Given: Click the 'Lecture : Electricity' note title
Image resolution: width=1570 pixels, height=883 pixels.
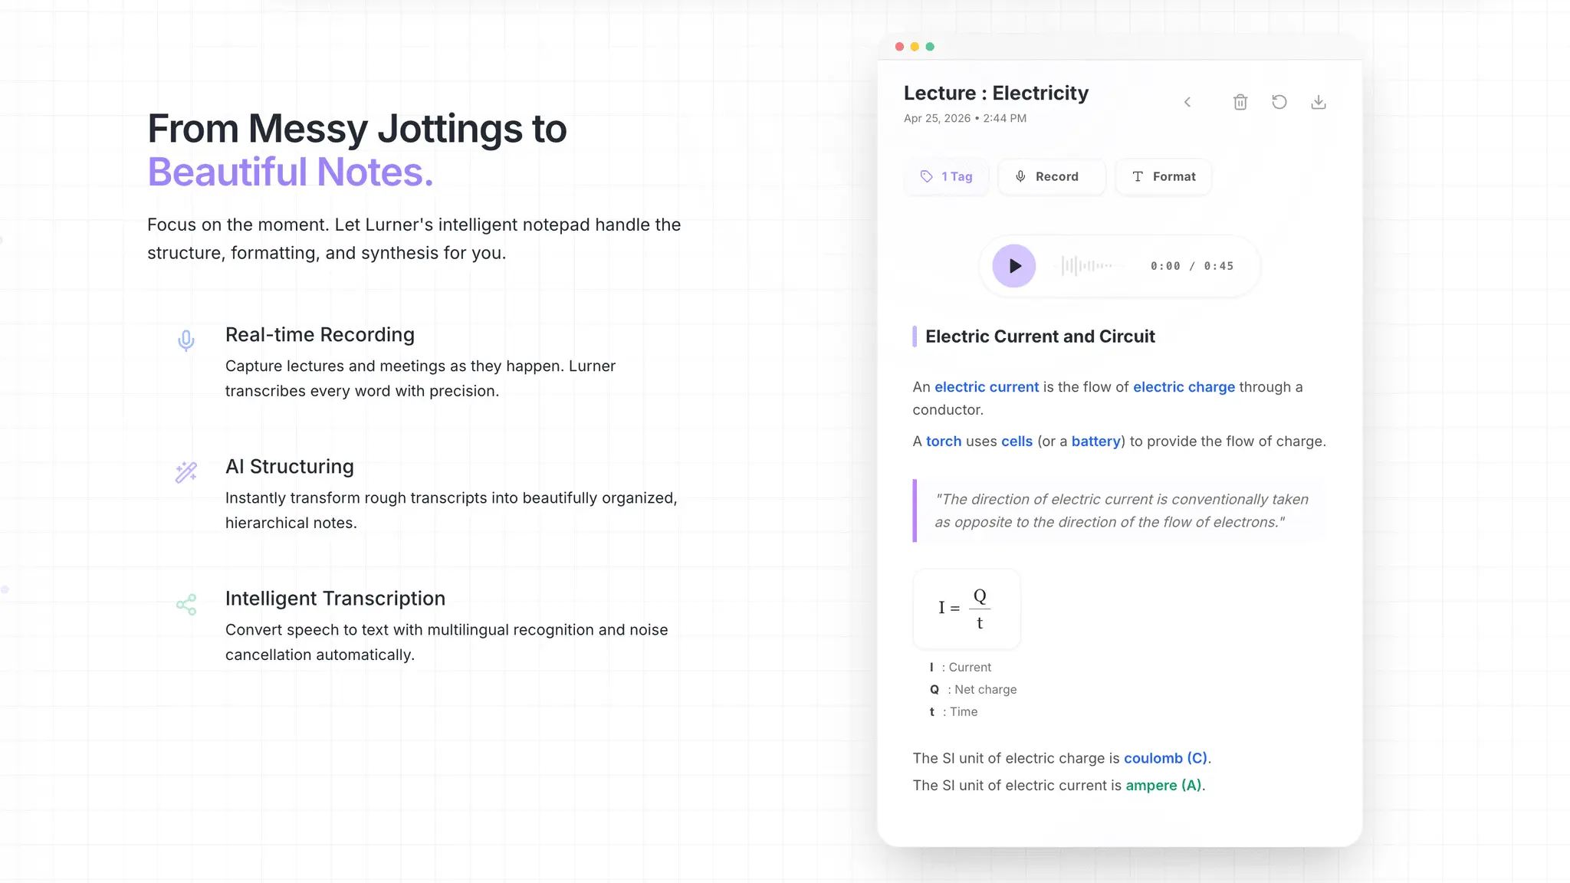Looking at the screenshot, I should click(996, 93).
